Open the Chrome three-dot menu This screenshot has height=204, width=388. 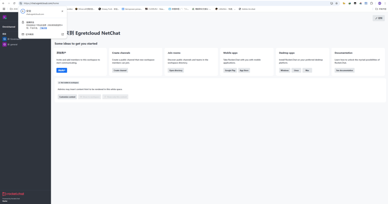[385, 3]
